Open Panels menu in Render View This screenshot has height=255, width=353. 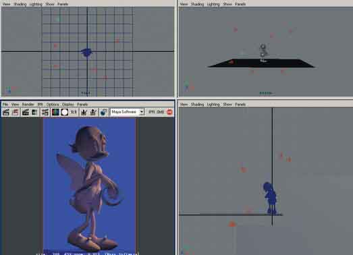tap(82, 105)
